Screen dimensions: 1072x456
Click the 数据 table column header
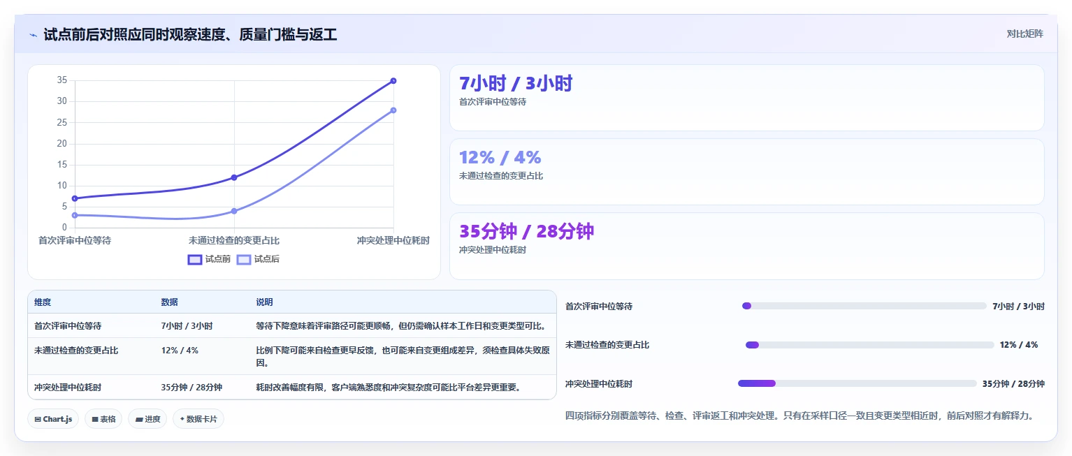pos(169,302)
